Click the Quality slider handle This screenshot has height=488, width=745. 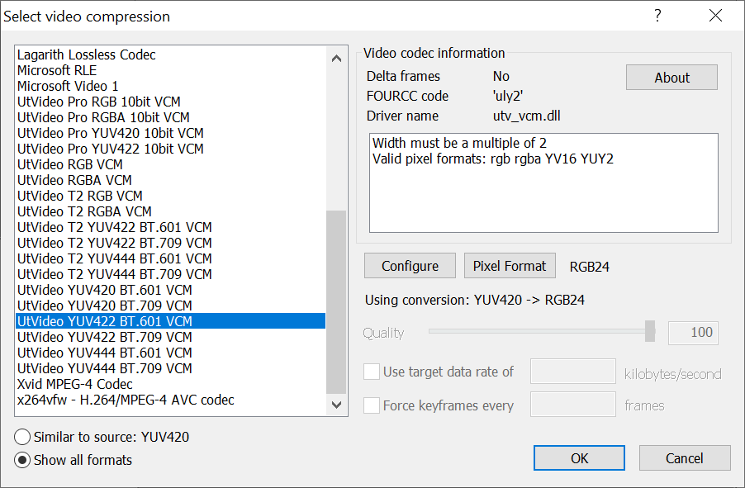click(x=650, y=332)
